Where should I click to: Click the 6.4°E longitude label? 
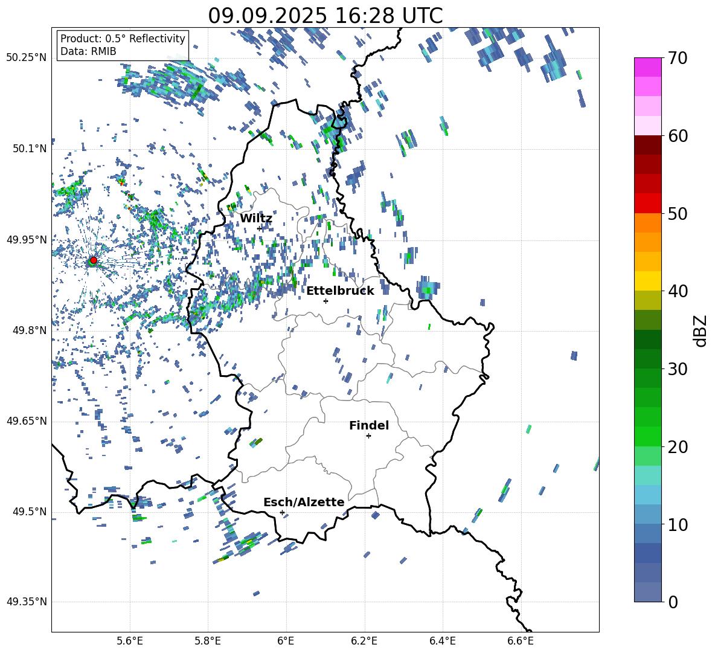[442, 641]
